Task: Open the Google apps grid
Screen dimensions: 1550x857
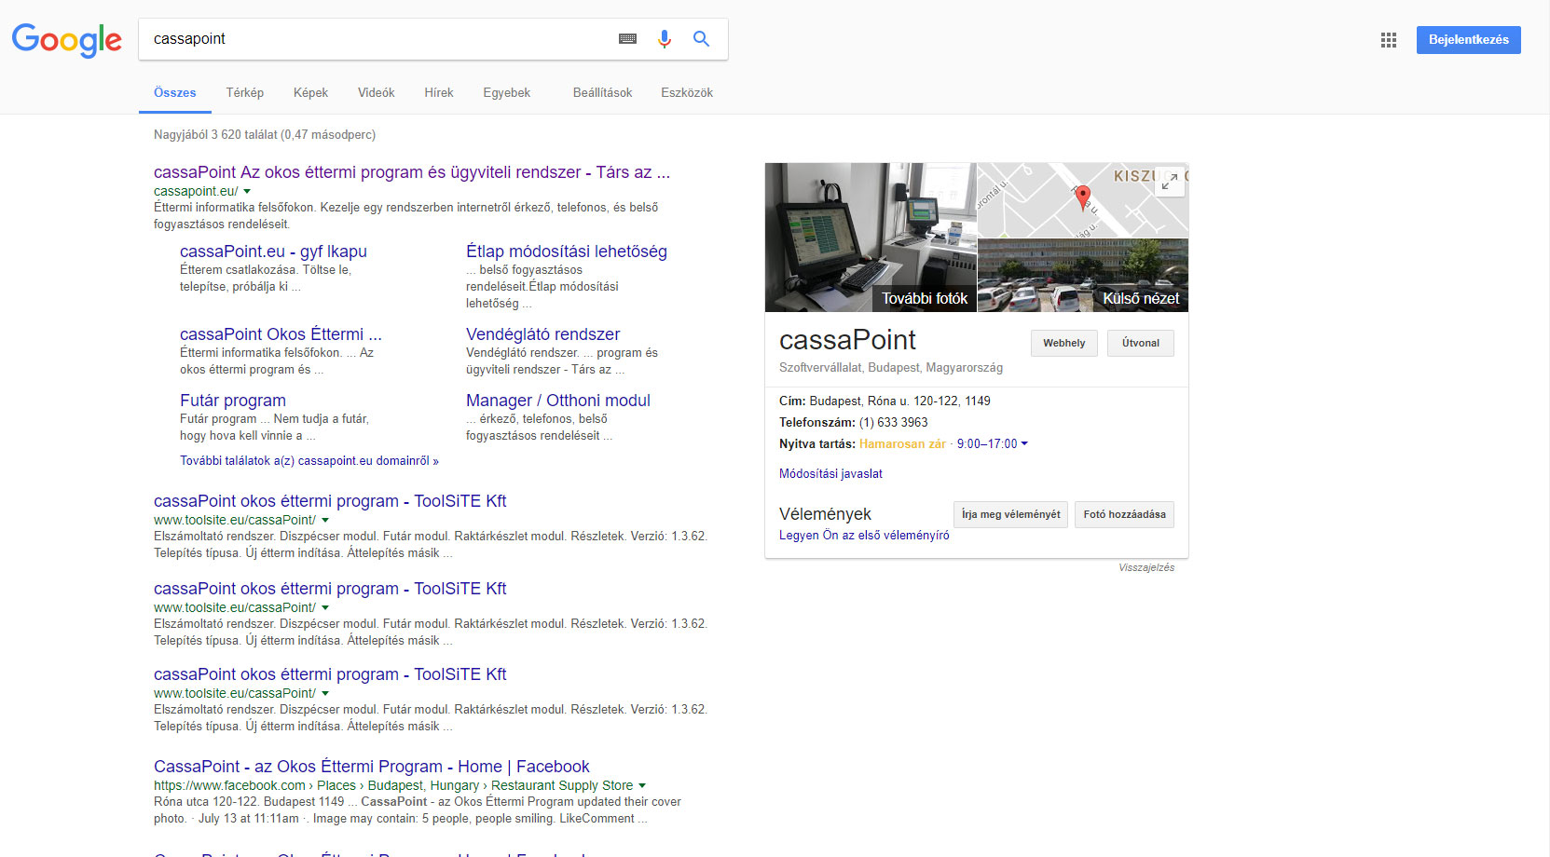Action: pos(1389,40)
